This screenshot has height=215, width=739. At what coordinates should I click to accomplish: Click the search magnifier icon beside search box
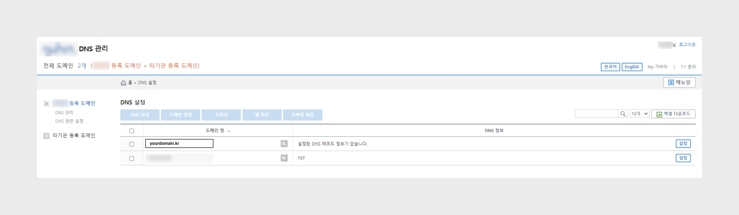coord(623,114)
